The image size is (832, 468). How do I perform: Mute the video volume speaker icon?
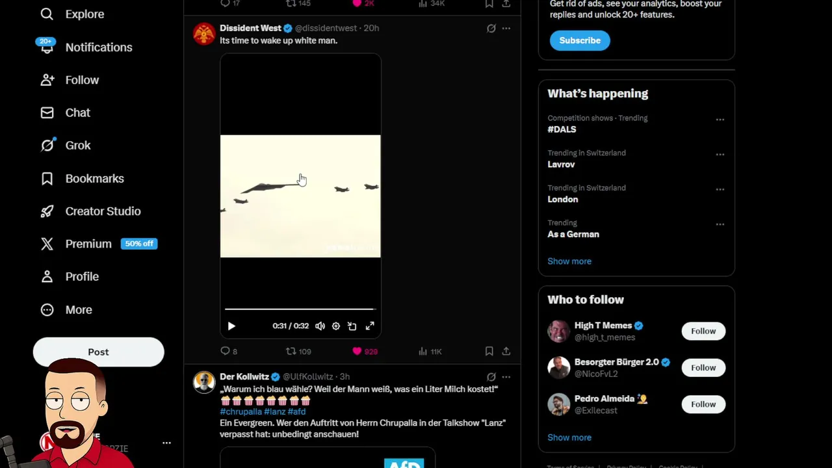pos(320,326)
